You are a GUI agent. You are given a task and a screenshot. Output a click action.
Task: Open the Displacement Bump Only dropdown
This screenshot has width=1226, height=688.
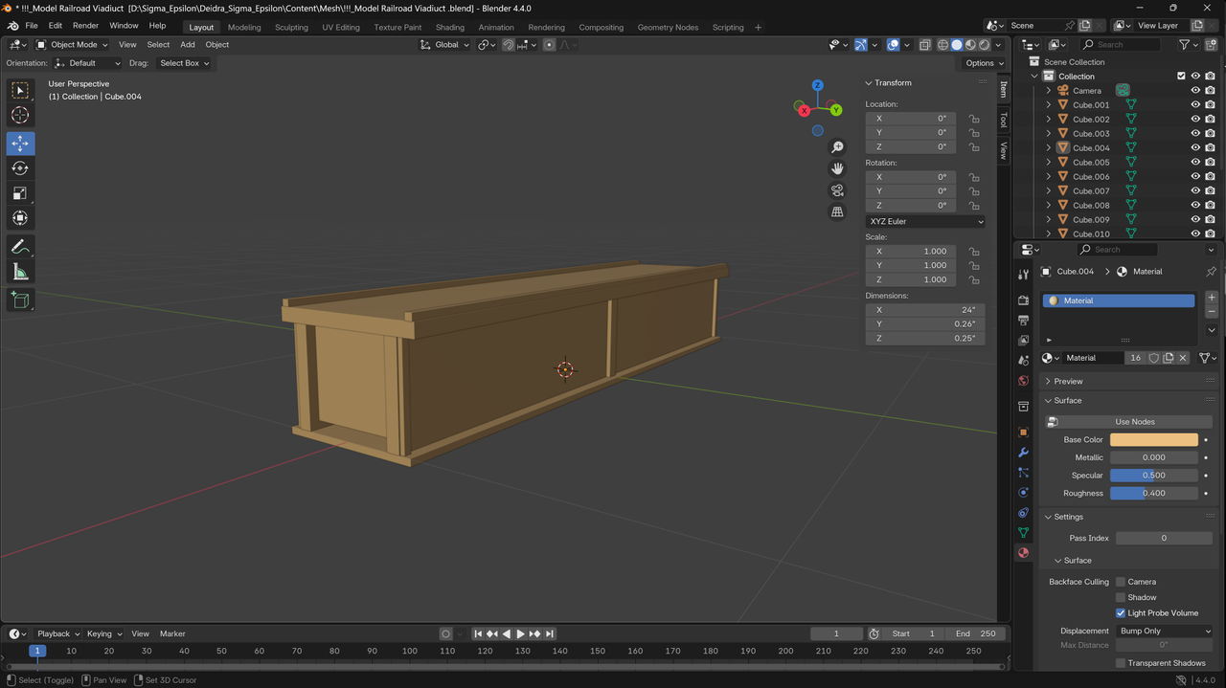point(1165,632)
